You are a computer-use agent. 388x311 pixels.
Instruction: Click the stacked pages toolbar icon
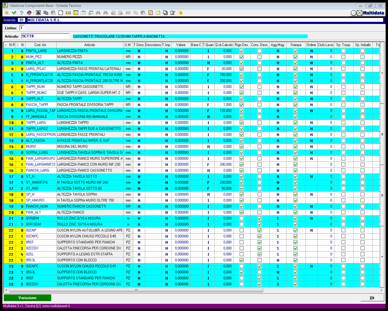165,13
